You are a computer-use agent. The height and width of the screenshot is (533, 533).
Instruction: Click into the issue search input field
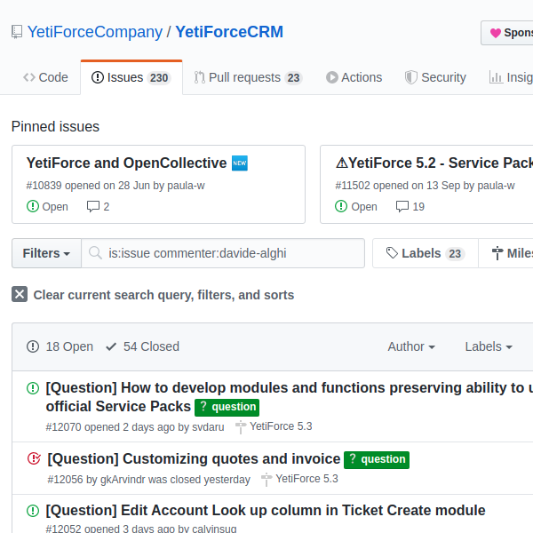click(223, 253)
